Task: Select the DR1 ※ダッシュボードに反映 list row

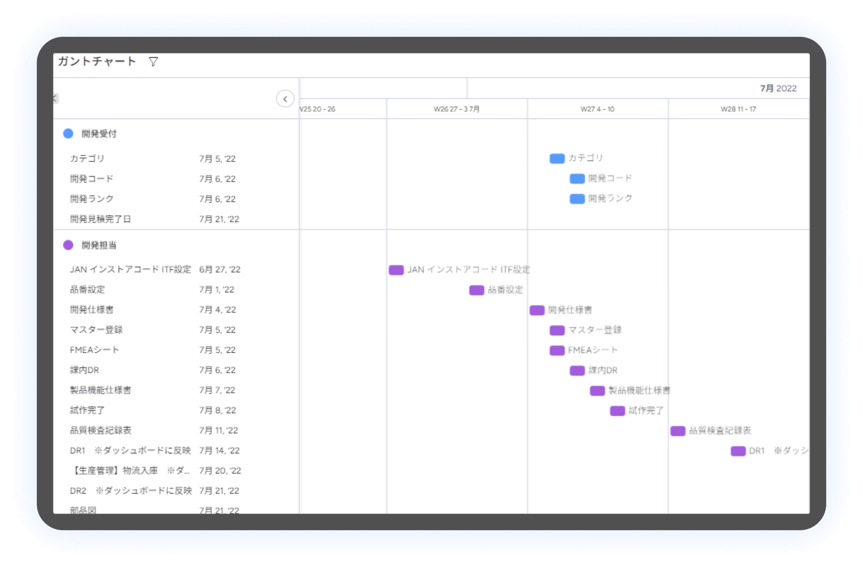Action: click(176, 451)
